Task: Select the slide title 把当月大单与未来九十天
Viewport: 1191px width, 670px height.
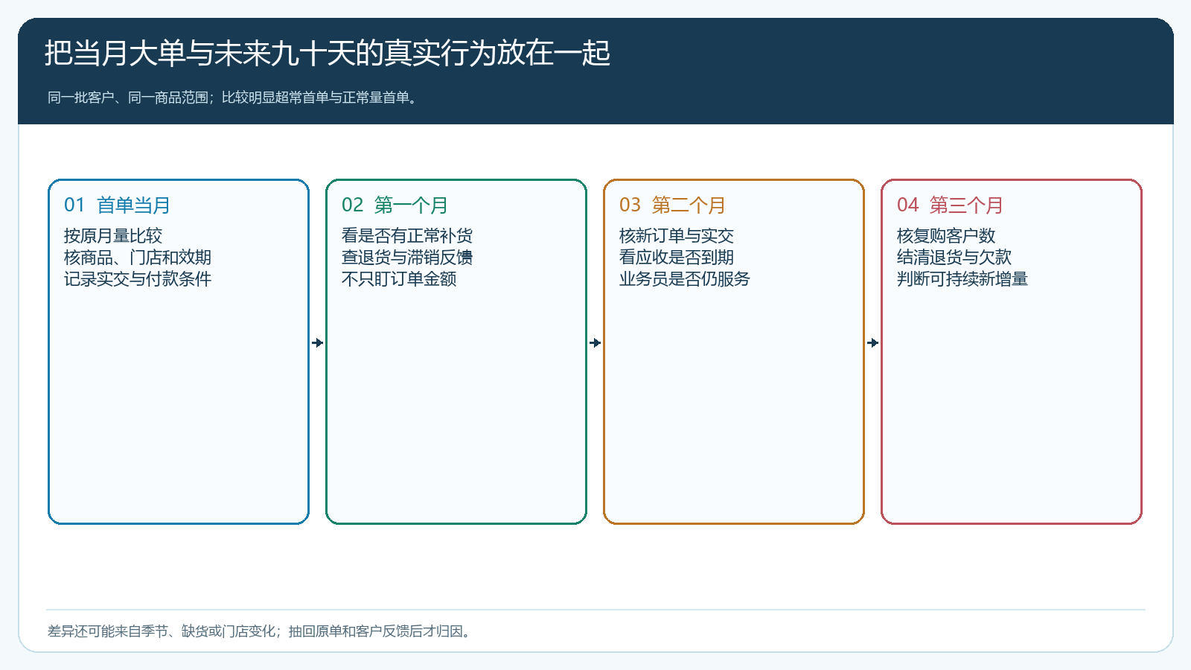Action: 328,54
